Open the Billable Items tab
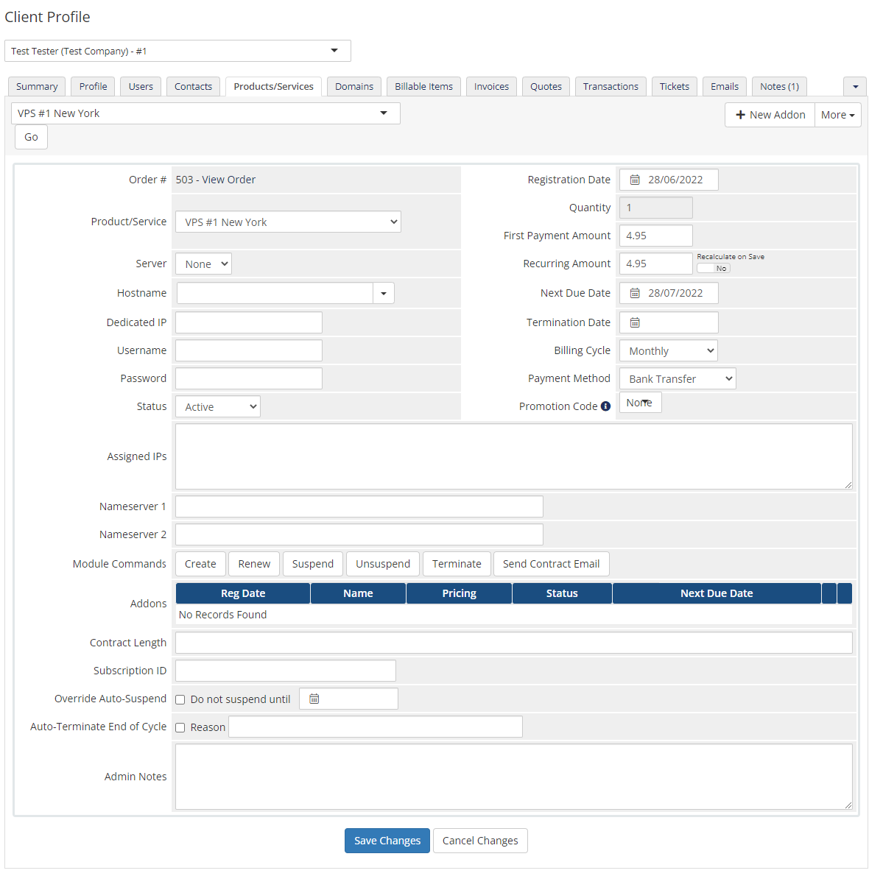This screenshot has height=876, width=869. (x=423, y=87)
